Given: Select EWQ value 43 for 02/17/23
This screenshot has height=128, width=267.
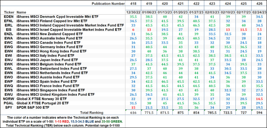Looking at the screenshot, I should click(x=243, y=86).
